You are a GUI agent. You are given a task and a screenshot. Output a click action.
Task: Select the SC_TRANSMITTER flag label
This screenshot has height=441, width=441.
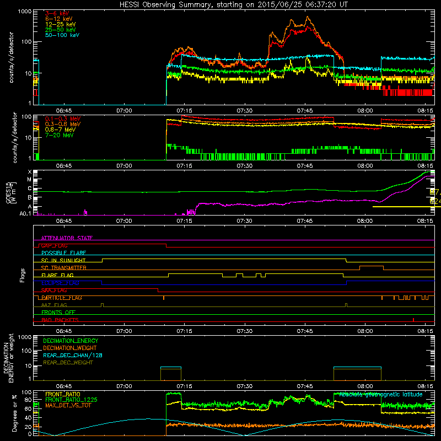click(64, 268)
